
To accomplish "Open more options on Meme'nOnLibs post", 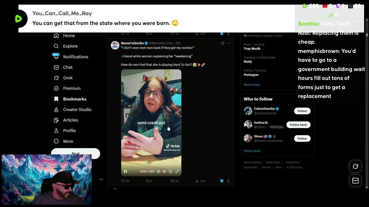I will click(228, 43).
